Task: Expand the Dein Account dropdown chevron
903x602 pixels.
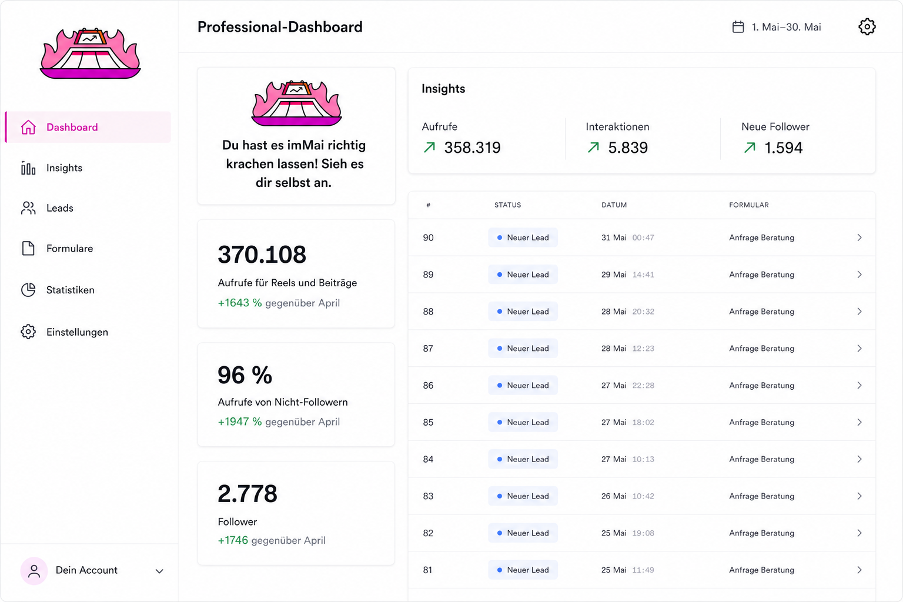Action: (x=159, y=571)
